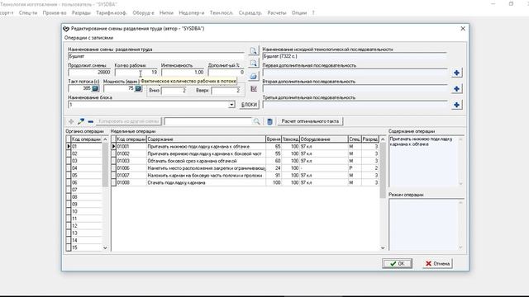Viewport: 529px width, 297px height.
Task: Click the Содержание column header
Action: (206, 139)
